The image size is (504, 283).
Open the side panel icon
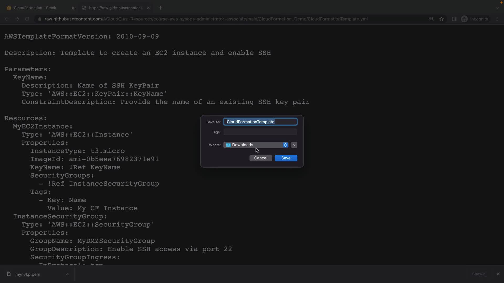pyautogui.click(x=454, y=19)
